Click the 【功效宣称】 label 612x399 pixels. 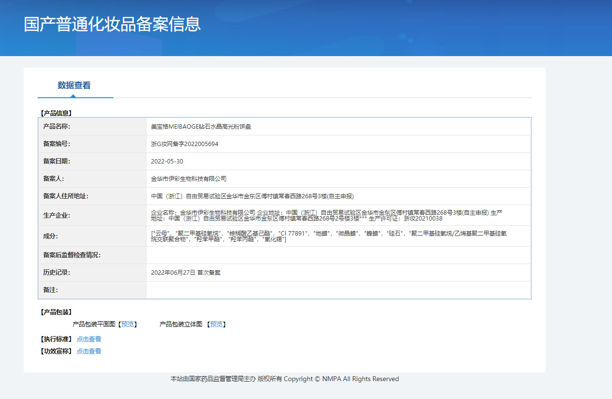[56, 351]
